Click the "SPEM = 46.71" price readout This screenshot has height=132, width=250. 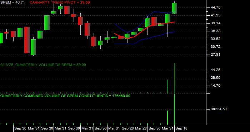coord(12,2)
